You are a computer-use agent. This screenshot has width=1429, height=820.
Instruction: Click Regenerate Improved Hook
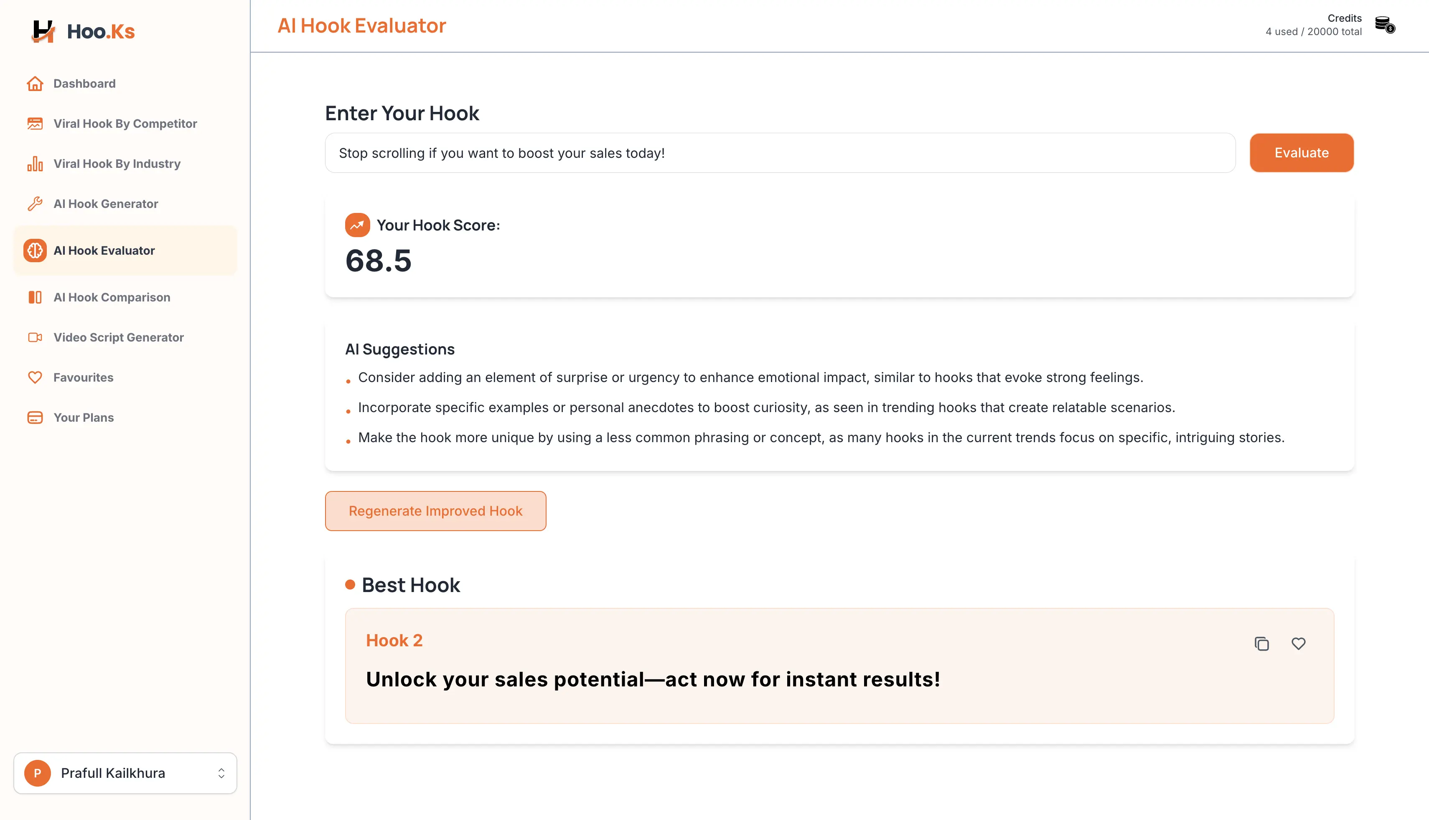[435, 511]
